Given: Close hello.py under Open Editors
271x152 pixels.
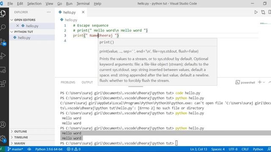Looking at the screenshot, I should click(17, 26).
